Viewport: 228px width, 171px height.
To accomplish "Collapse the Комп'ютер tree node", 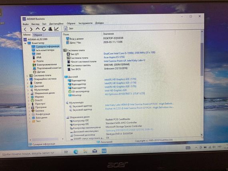I will [x=25, y=43].
